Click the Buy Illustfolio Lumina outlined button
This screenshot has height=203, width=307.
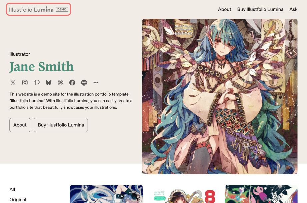(x=61, y=125)
